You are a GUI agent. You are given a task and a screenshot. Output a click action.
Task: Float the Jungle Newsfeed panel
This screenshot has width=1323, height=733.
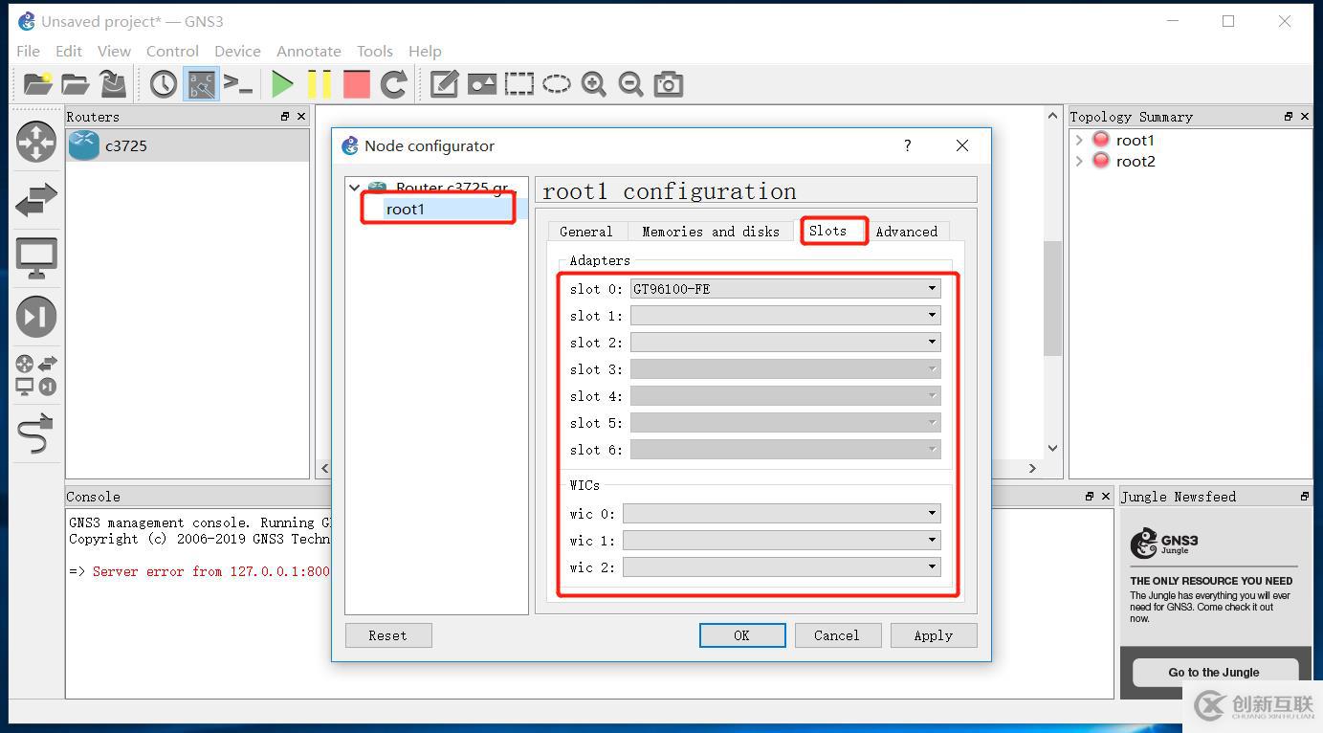pyautogui.click(x=1305, y=497)
